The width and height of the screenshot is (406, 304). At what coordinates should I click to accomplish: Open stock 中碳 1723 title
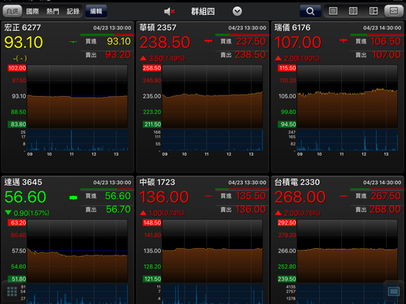pyautogui.click(x=157, y=182)
